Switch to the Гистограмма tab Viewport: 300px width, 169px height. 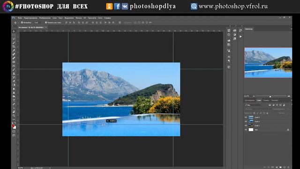click(x=250, y=100)
